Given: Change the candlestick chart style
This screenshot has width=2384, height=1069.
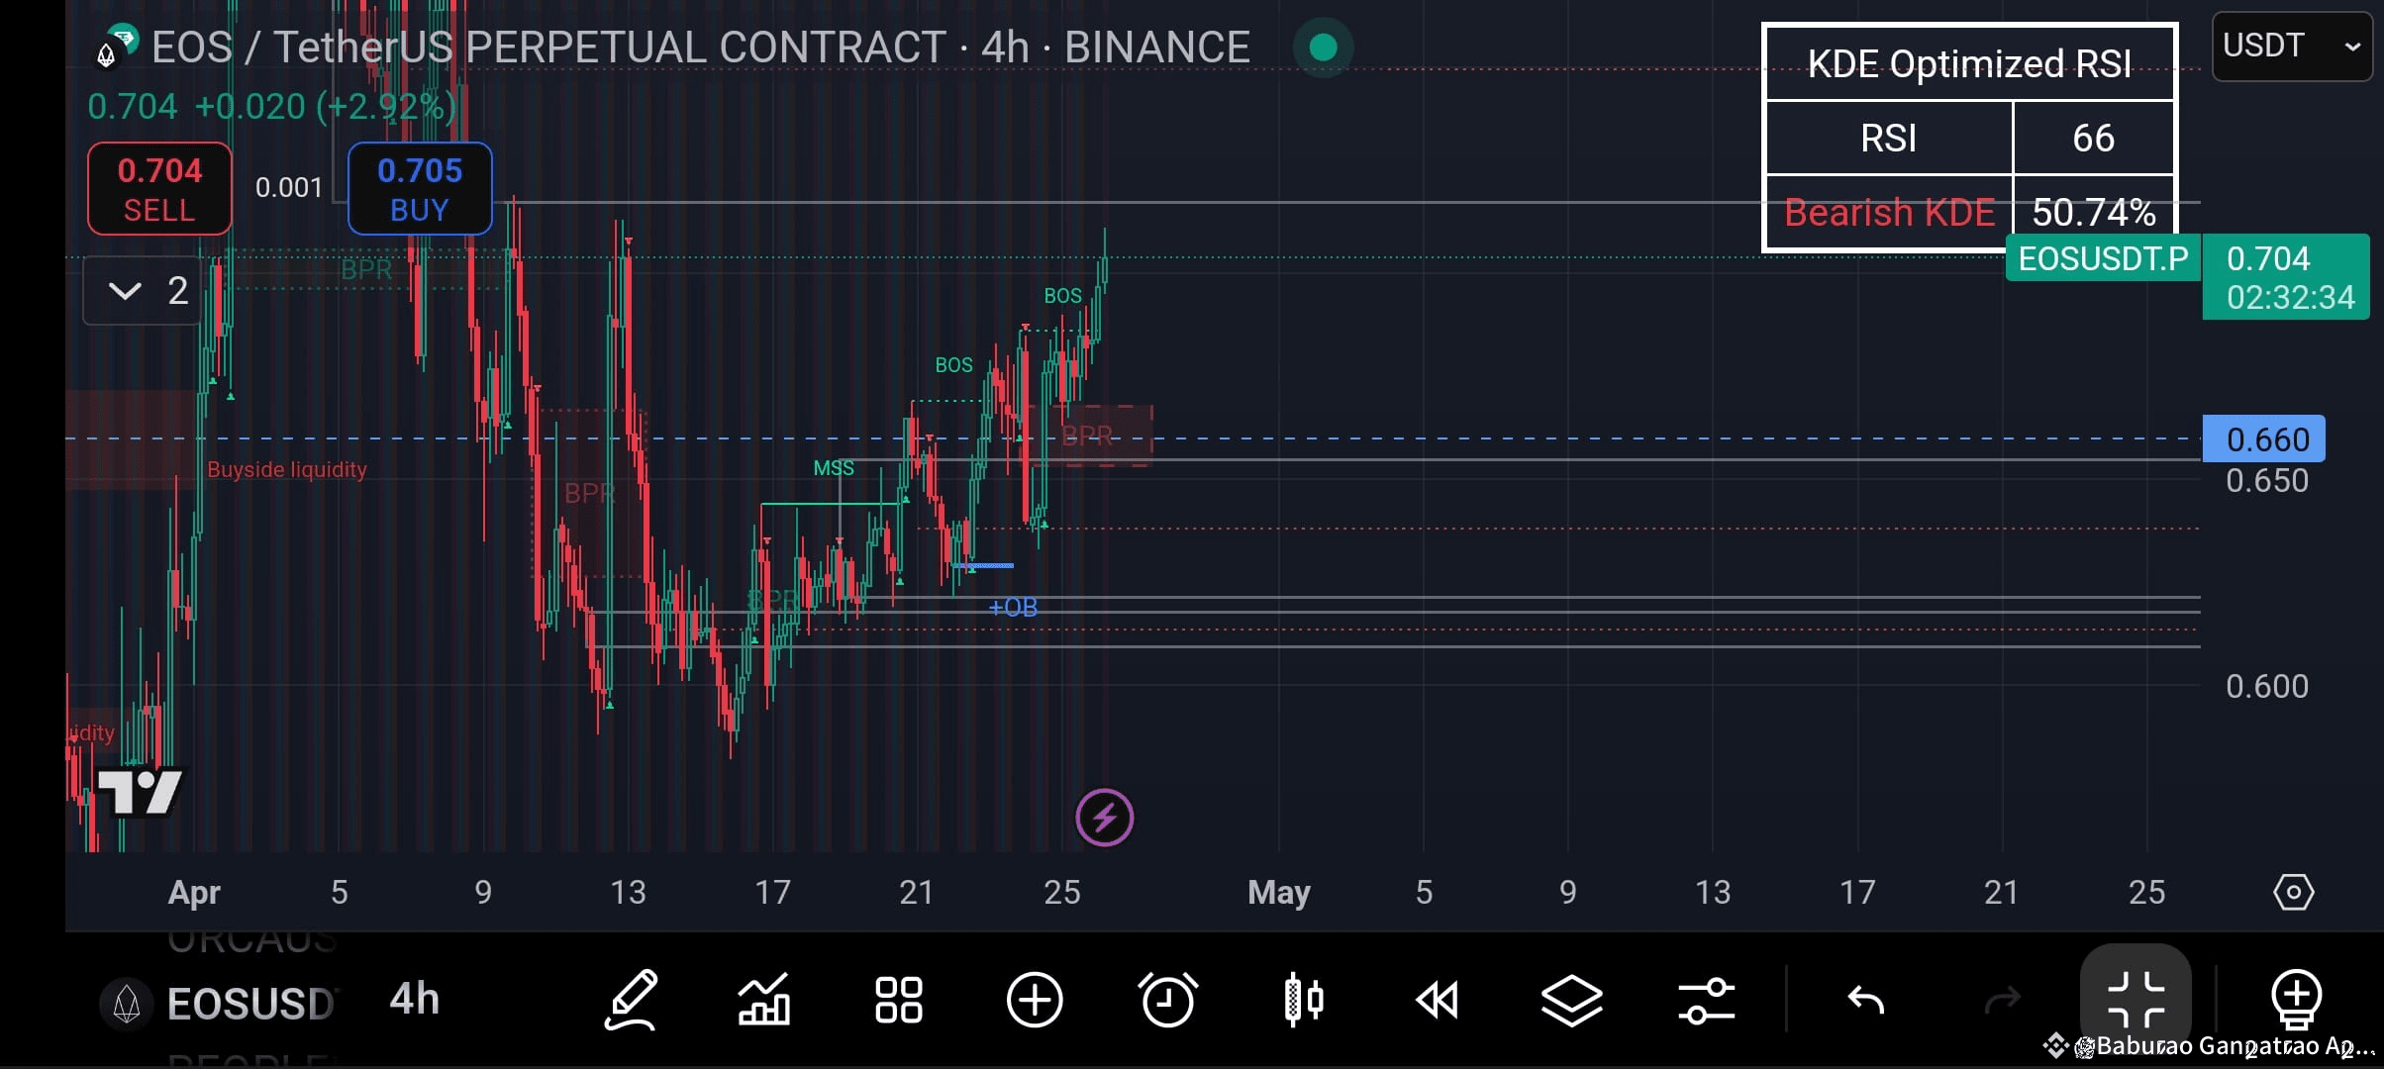Looking at the screenshot, I should pyautogui.click(x=1304, y=1000).
